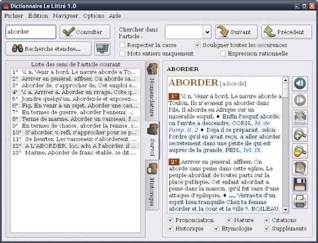Viewport: 318px width, 243px height.
Task: Open the Options menu
Action: [94, 16]
